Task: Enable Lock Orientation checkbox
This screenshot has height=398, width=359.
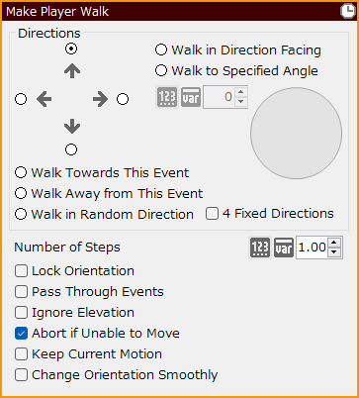Action: (21, 271)
